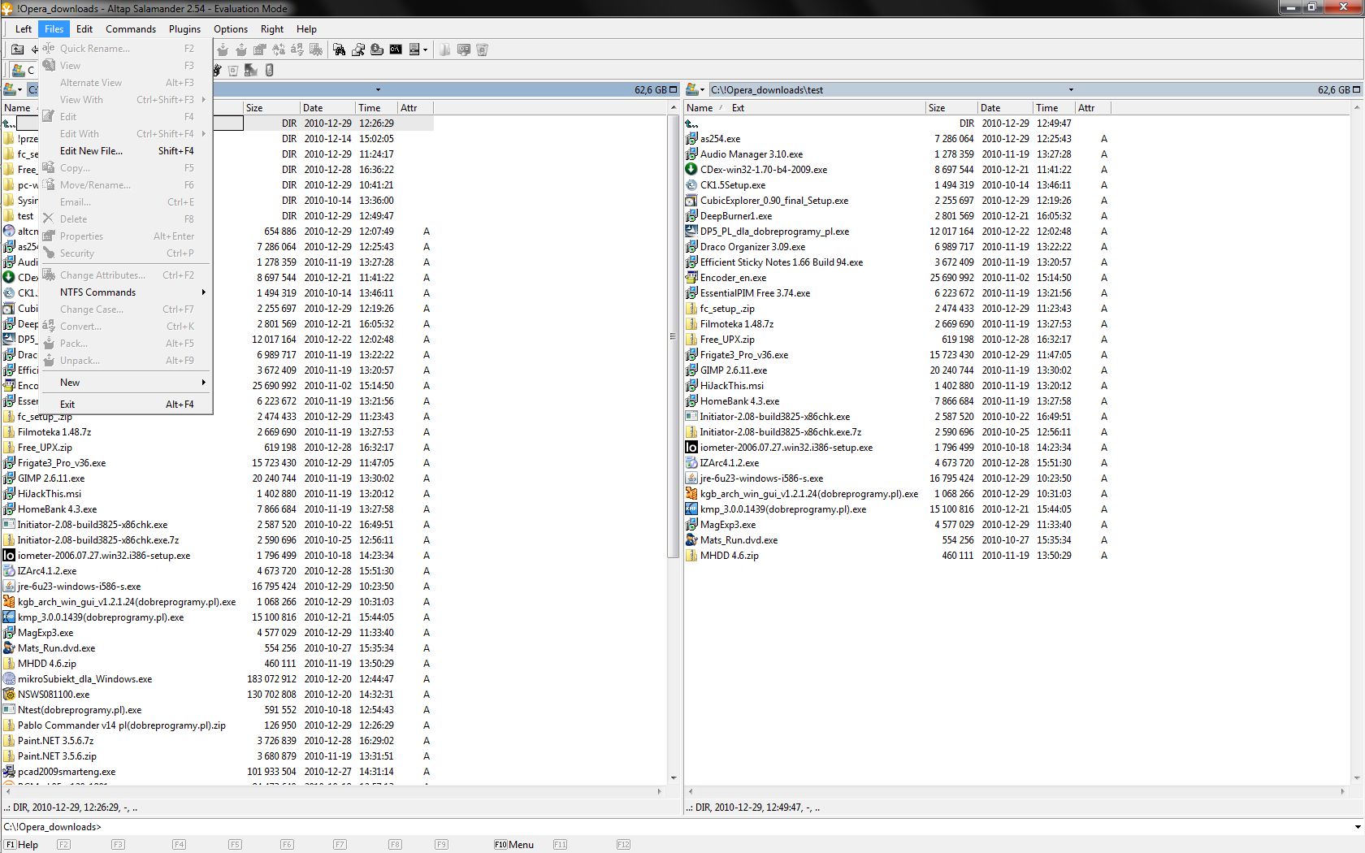
Task: Click the left panel horizontal scrollbar
Action: pyautogui.click(x=333, y=791)
